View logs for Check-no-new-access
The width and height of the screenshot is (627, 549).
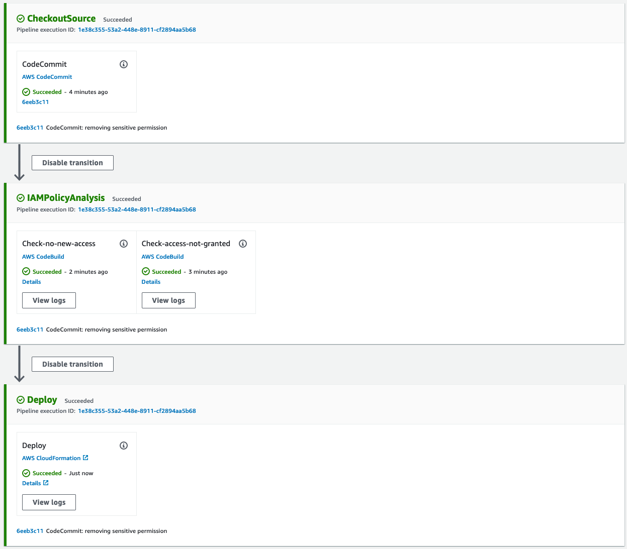pyautogui.click(x=49, y=300)
